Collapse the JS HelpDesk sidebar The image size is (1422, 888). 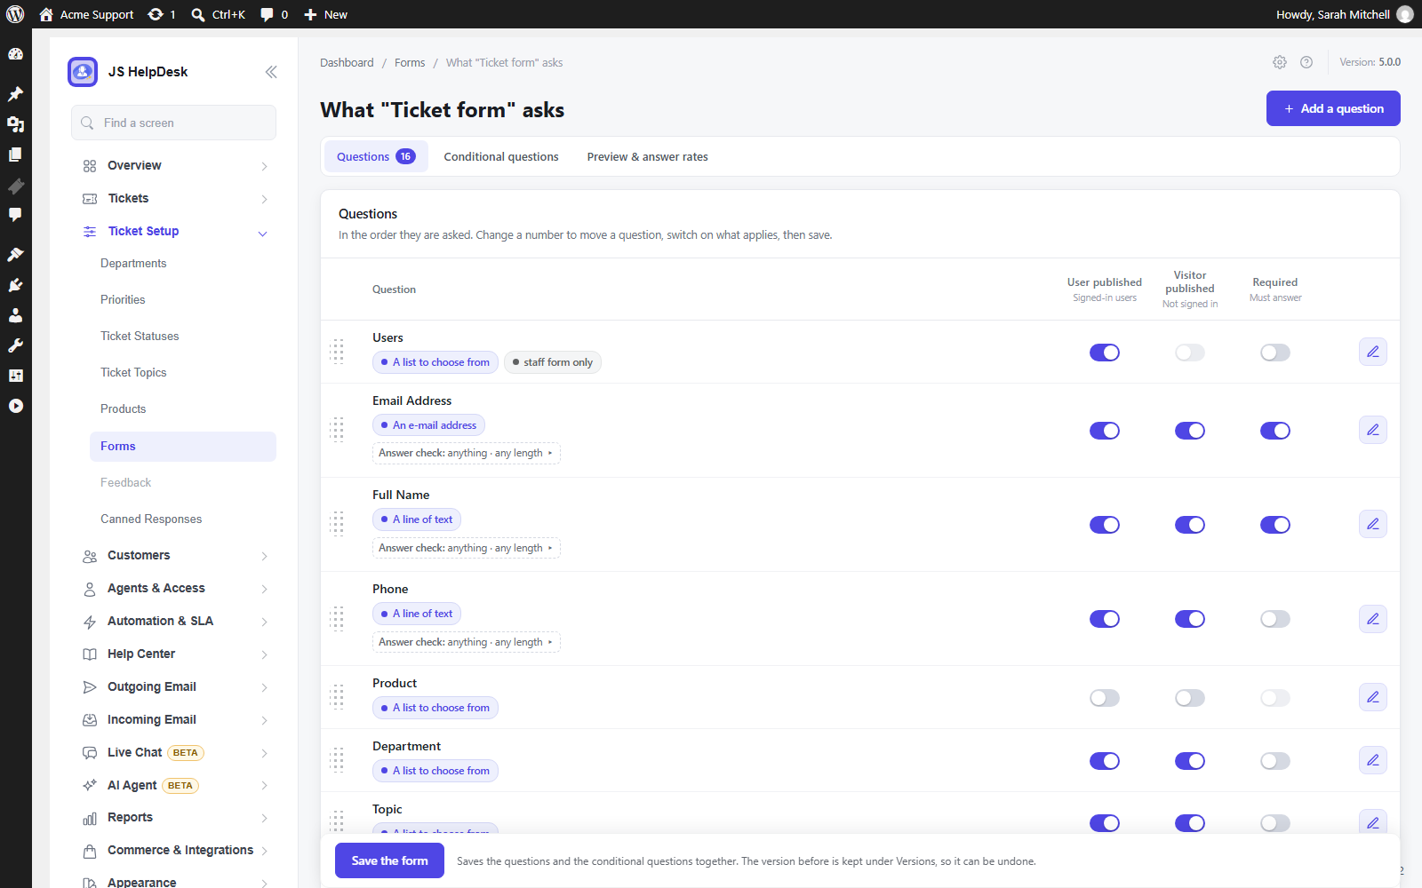click(x=271, y=72)
